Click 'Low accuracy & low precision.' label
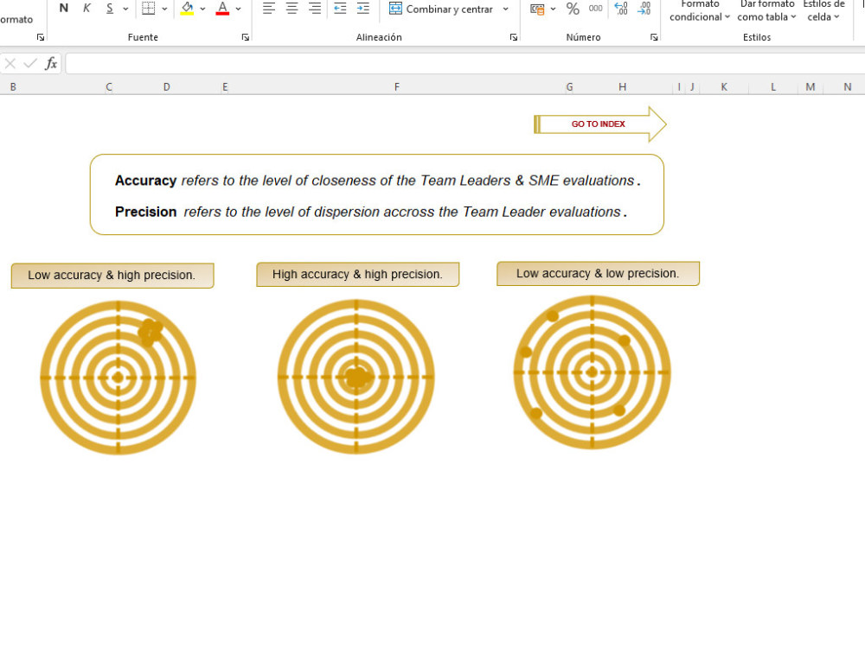 tap(598, 273)
